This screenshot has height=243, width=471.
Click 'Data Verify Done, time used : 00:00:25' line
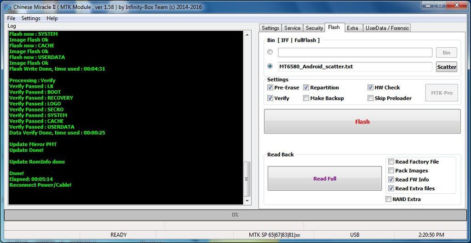[57, 133]
